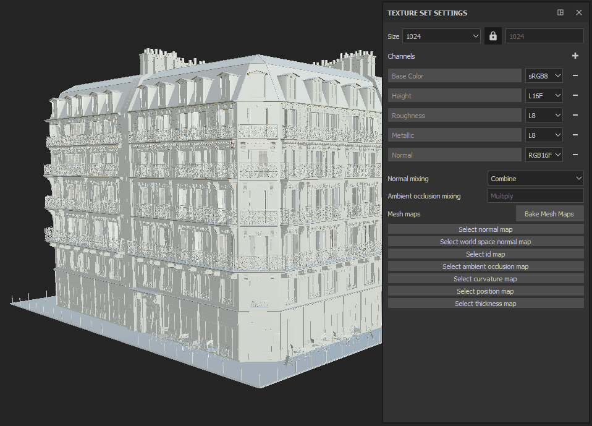Viewport: 592px width, 426px height.
Task: Toggle the size ratio lock
Action: click(493, 36)
